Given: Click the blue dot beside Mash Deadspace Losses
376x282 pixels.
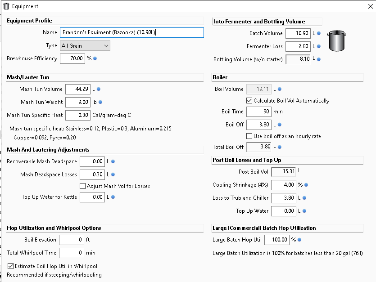Looking at the screenshot, I should (113, 175).
